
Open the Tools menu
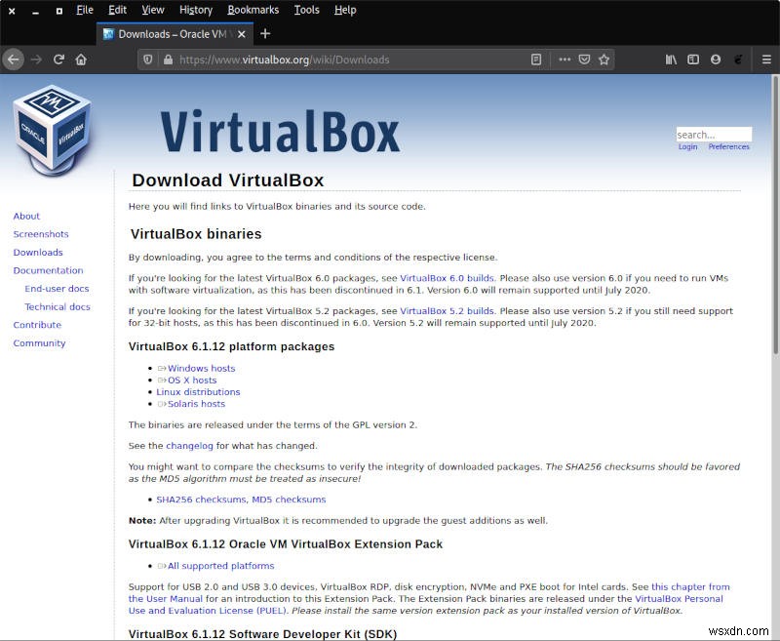(x=306, y=10)
